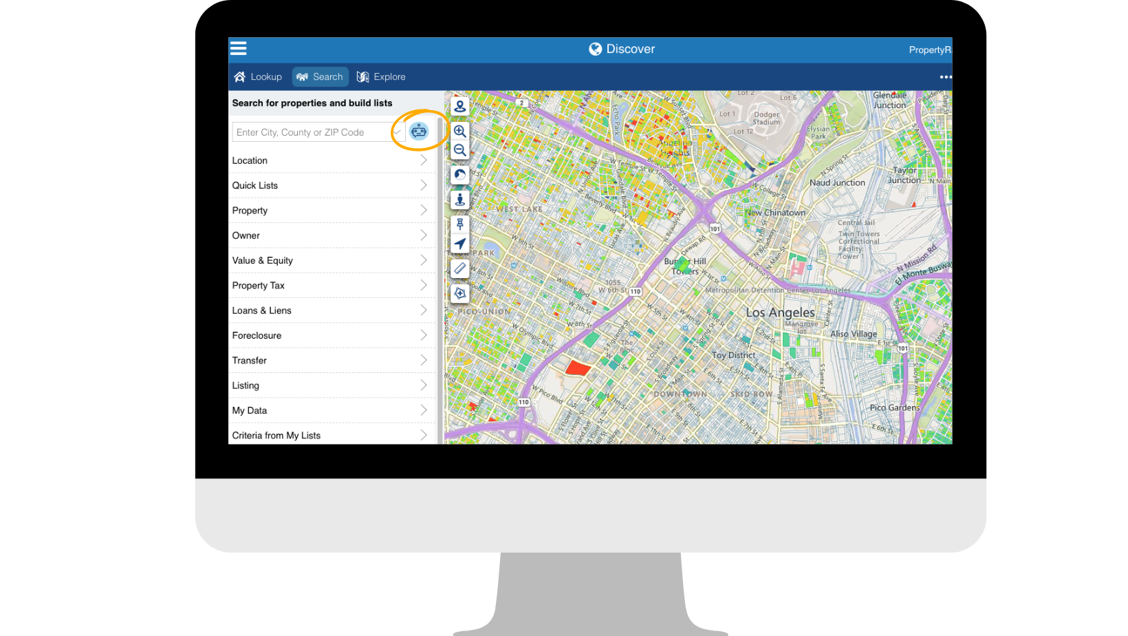
Task: Expand the Location filter section
Action: [332, 160]
